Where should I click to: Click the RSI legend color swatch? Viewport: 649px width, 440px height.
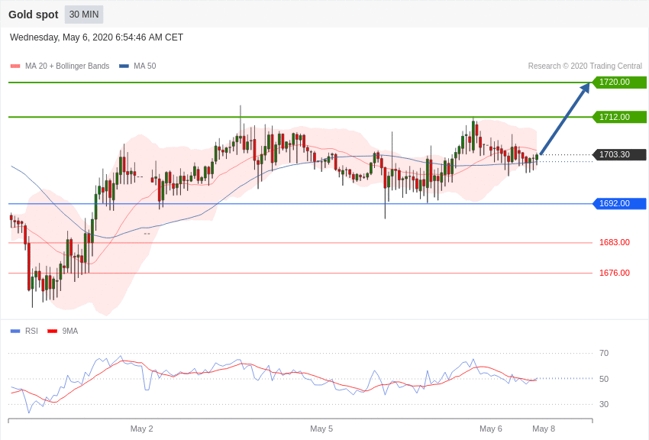coord(15,331)
